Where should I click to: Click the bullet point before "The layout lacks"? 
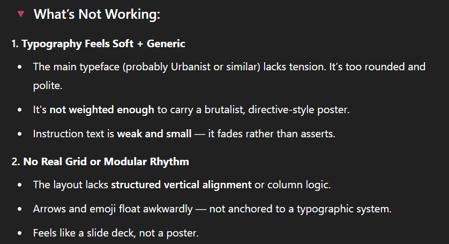click(x=20, y=185)
